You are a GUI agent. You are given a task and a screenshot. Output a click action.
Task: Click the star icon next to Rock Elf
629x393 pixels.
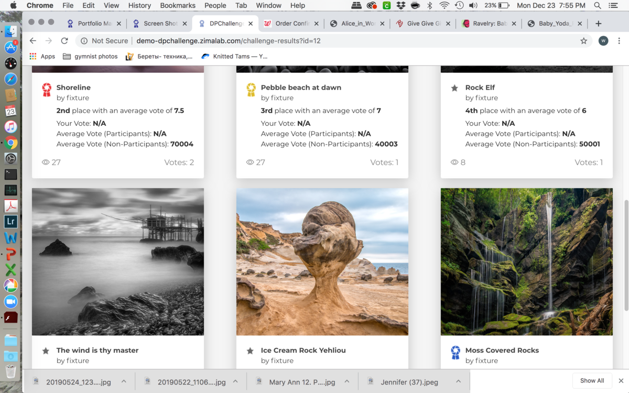(454, 88)
